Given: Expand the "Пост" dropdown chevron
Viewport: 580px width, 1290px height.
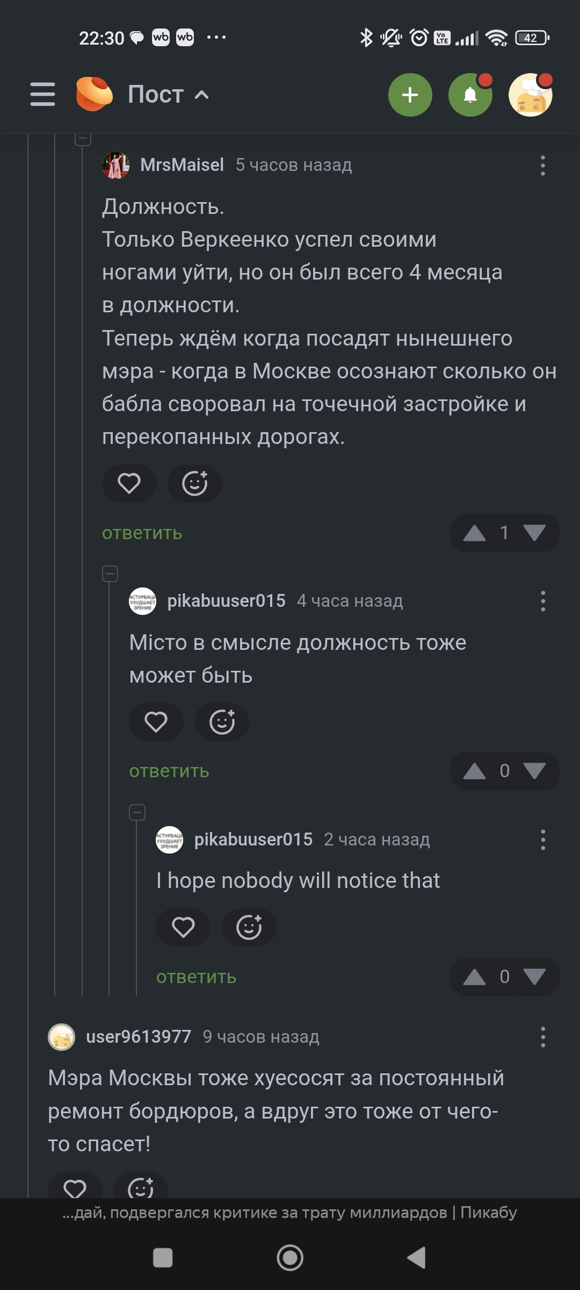Looking at the screenshot, I should click(201, 95).
